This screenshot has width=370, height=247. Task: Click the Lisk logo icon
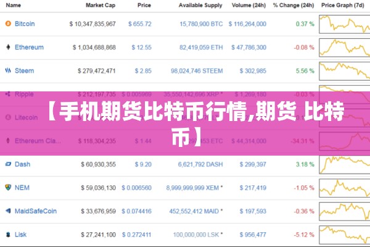[8, 235]
